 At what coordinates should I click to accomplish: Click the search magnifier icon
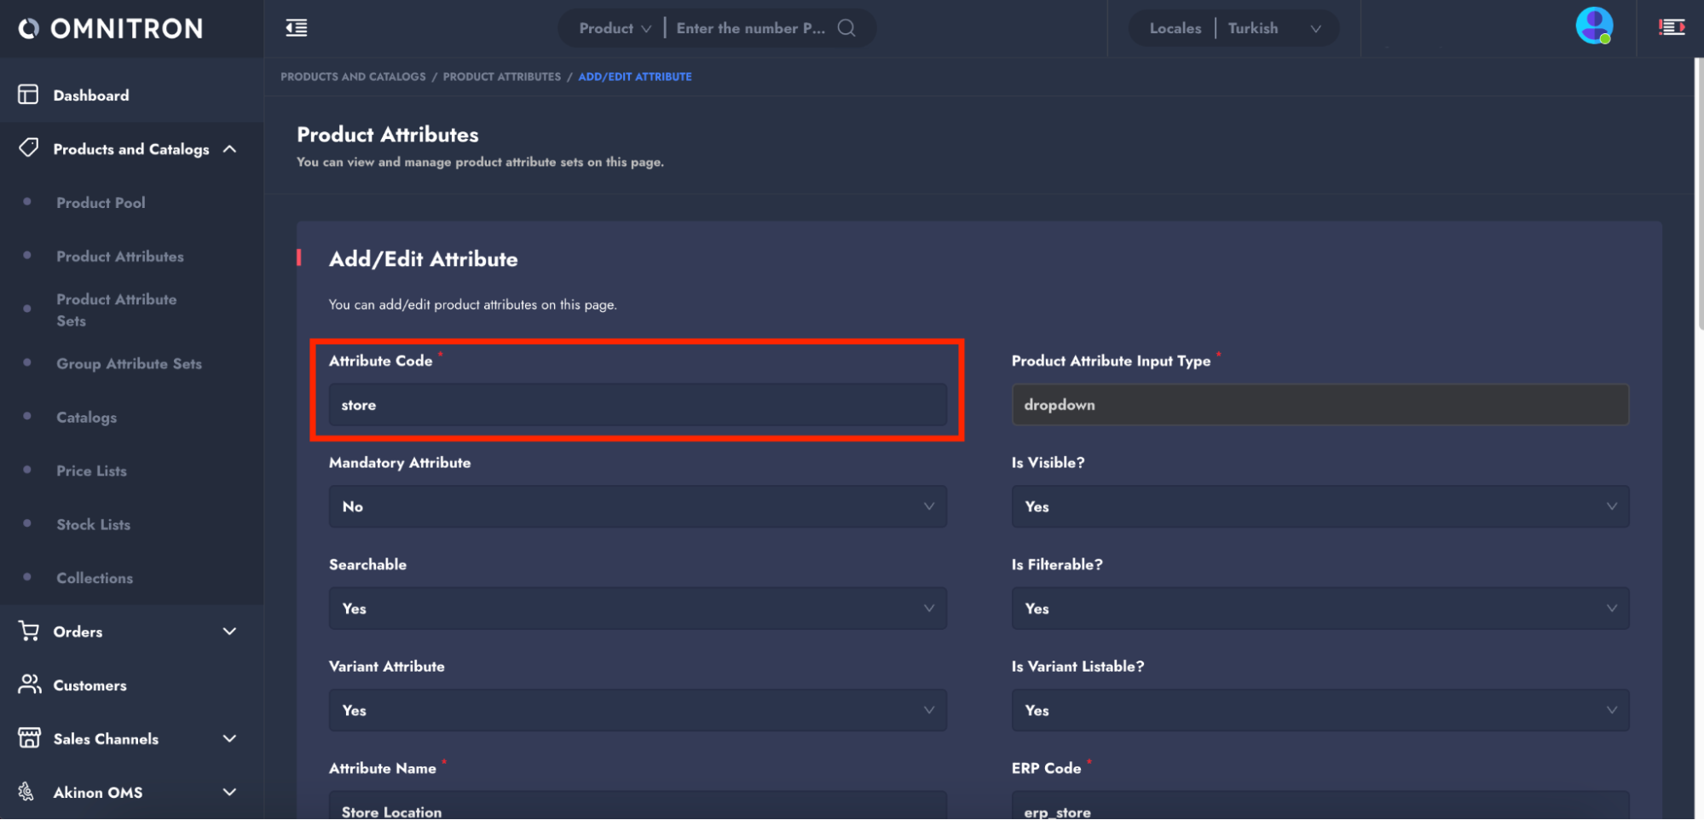click(x=846, y=28)
